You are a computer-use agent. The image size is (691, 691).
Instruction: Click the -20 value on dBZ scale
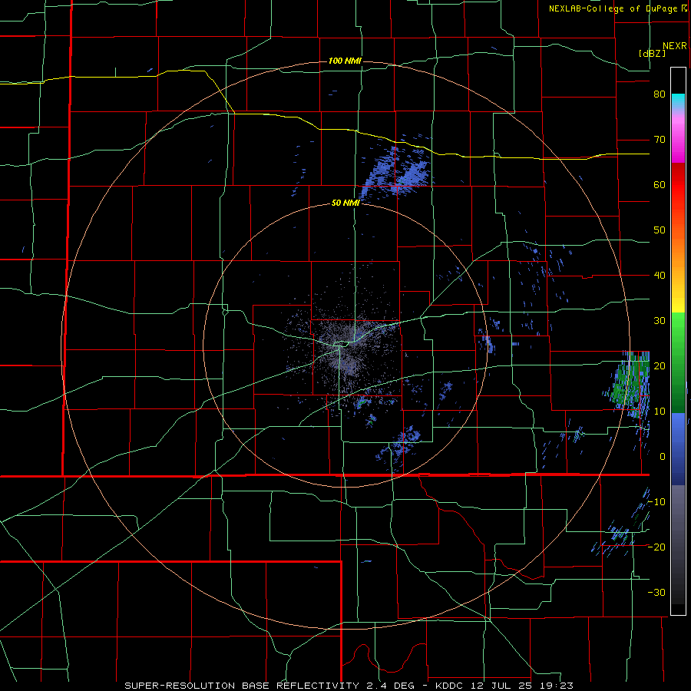tap(656, 547)
